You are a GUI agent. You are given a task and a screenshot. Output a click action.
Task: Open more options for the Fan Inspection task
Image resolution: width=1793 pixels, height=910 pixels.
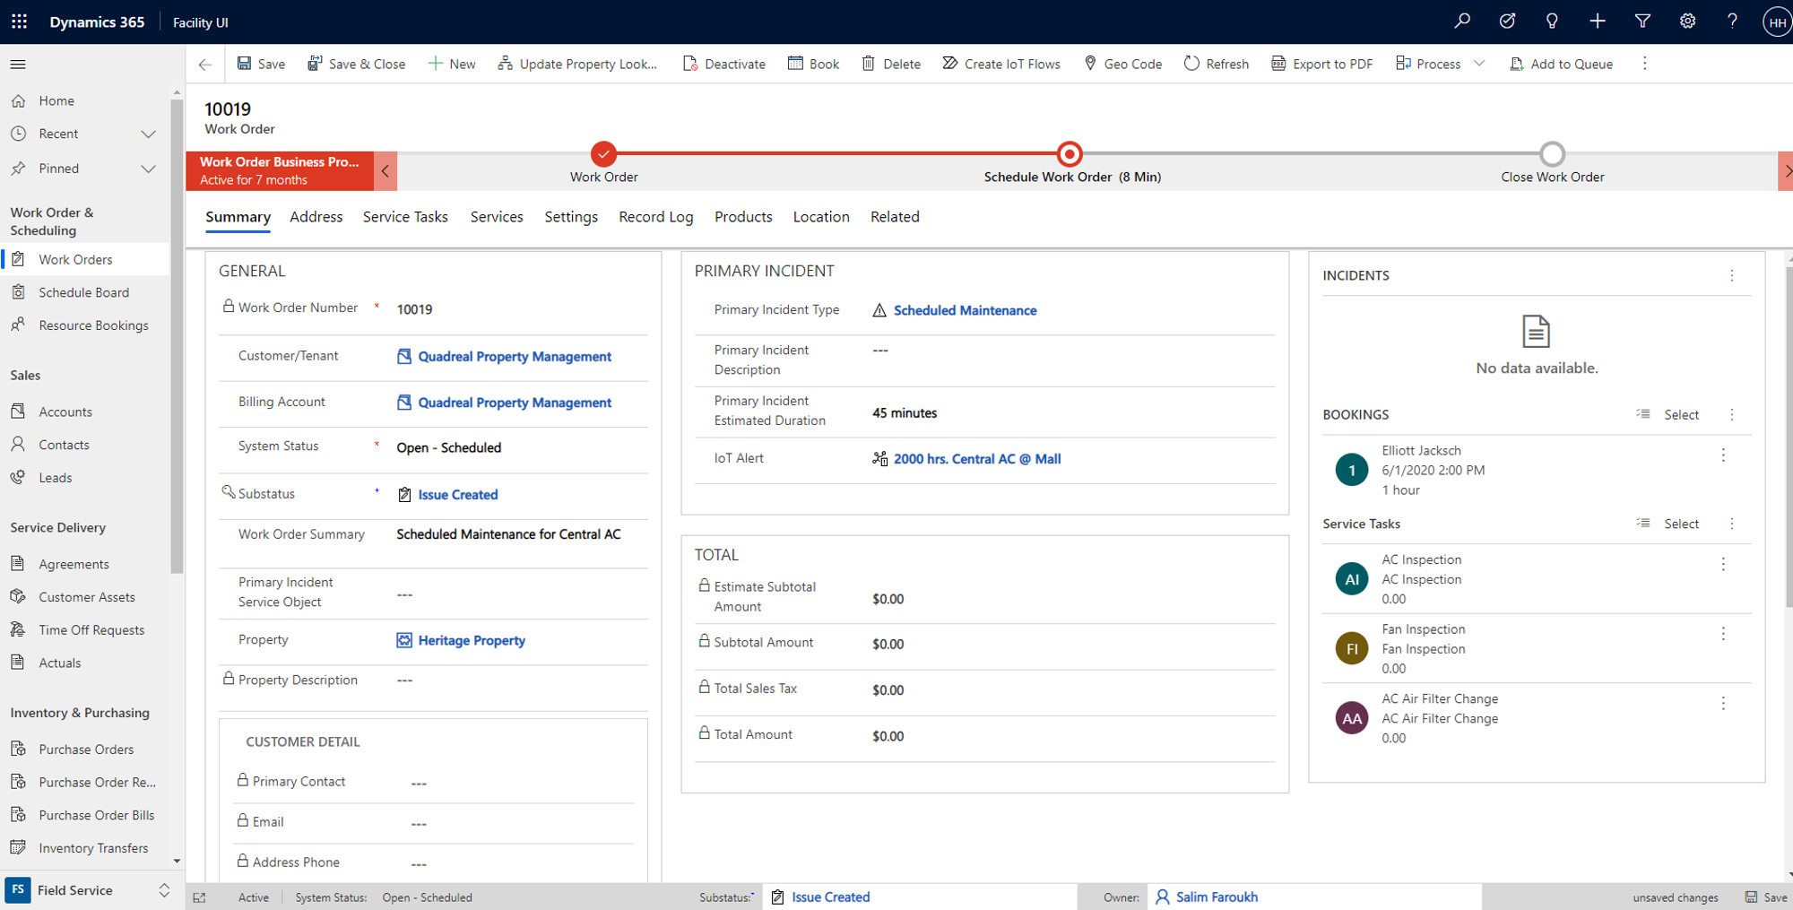1723,634
